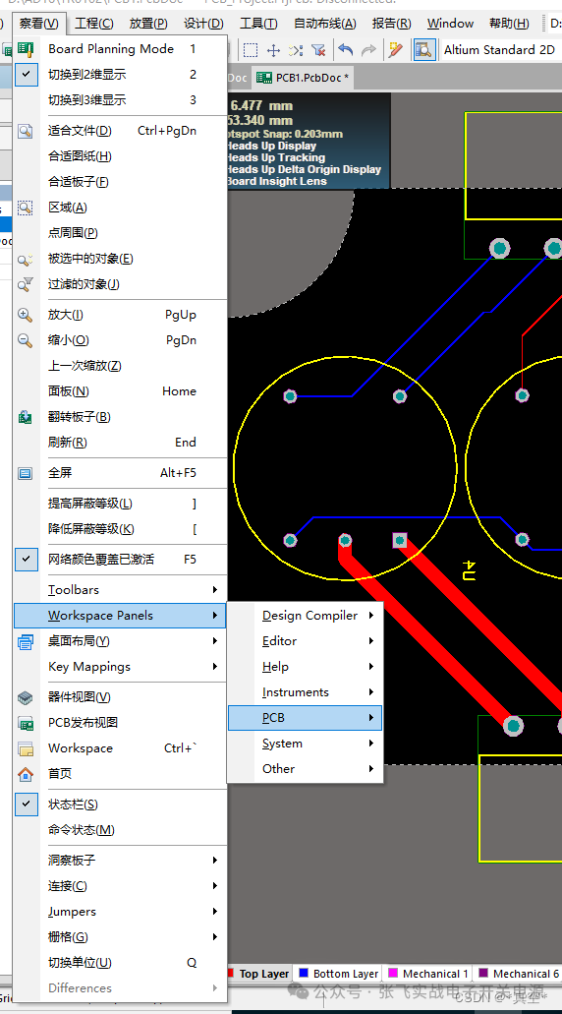Image resolution: width=562 pixels, height=1014 pixels.
Task: Click the red Top Layer color swatch
Action: click(x=231, y=974)
